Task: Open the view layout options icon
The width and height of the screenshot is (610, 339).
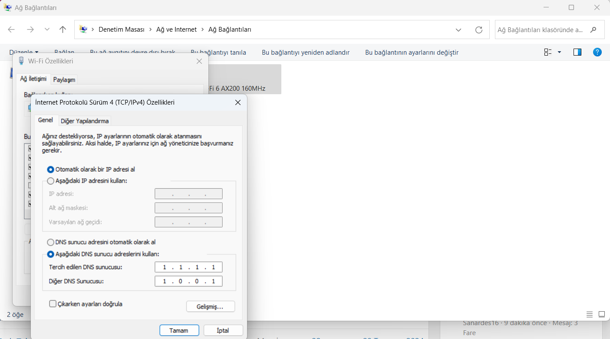Action: point(548,52)
